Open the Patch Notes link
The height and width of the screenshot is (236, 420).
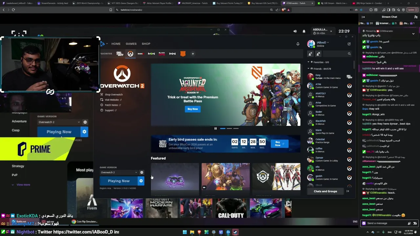[x=111, y=105]
